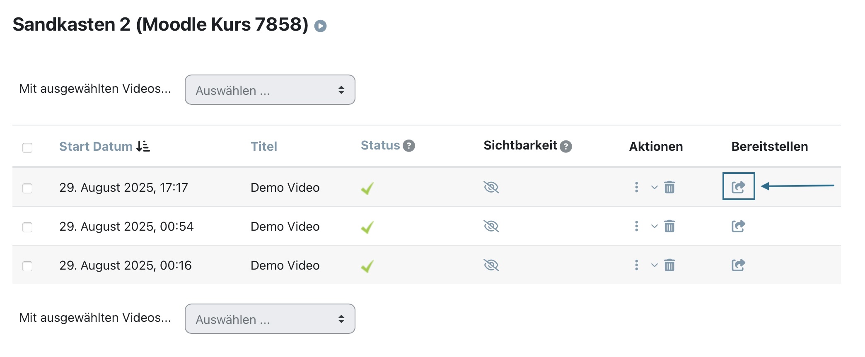This screenshot has width=865, height=357.
Task: Click the play icon beside Sandkasten 2 title
Action: tap(320, 26)
